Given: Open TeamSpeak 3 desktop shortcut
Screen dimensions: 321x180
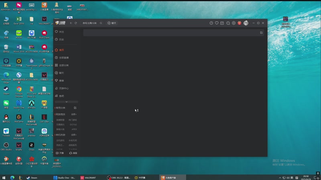Looking at the screenshot, I should pos(32,64).
